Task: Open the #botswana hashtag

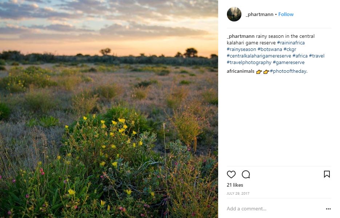Action: (x=269, y=49)
